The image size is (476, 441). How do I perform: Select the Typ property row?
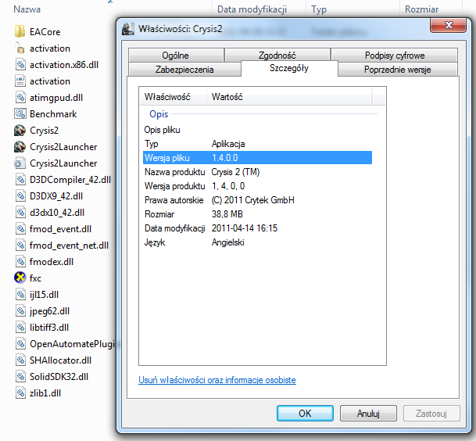click(257, 144)
